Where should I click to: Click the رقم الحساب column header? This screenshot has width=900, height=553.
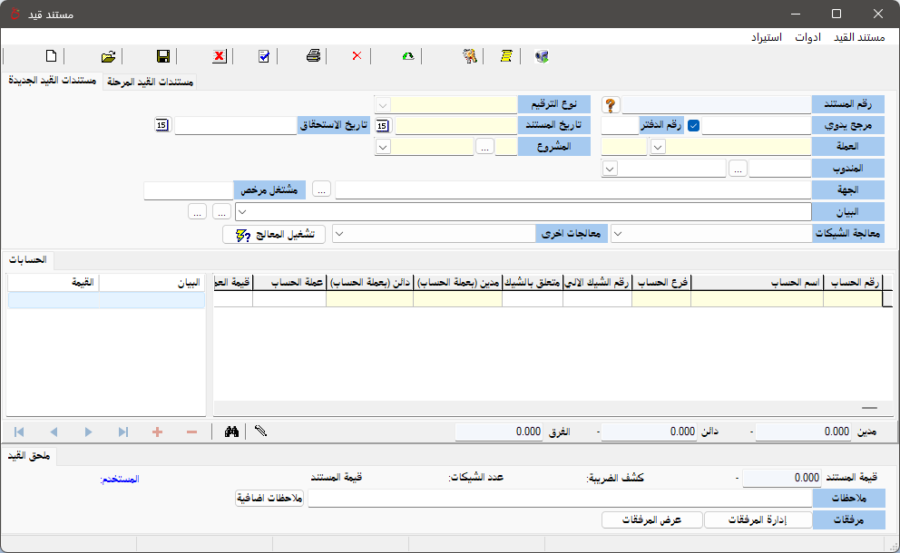pyautogui.click(x=852, y=282)
